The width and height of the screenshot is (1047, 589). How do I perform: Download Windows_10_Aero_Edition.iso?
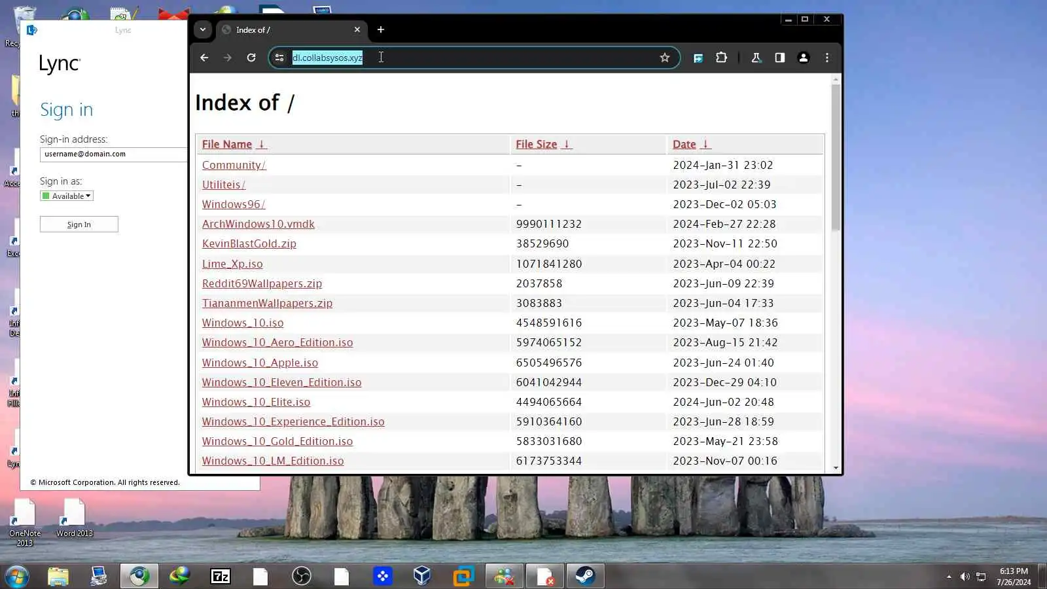(x=277, y=342)
